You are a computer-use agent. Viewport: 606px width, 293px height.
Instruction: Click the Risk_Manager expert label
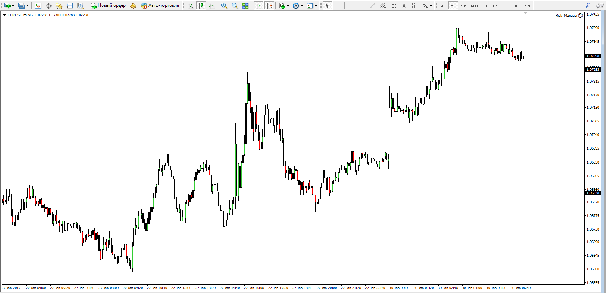click(567, 16)
